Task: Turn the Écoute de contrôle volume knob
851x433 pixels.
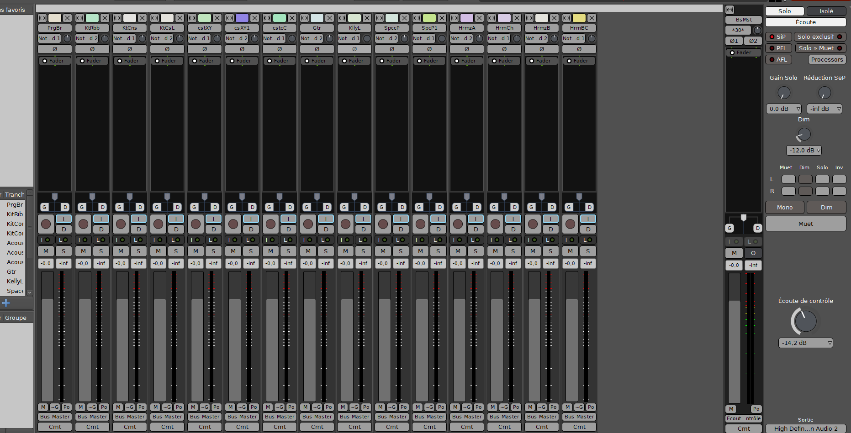Action: pyautogui.click(x=805, y=321)
